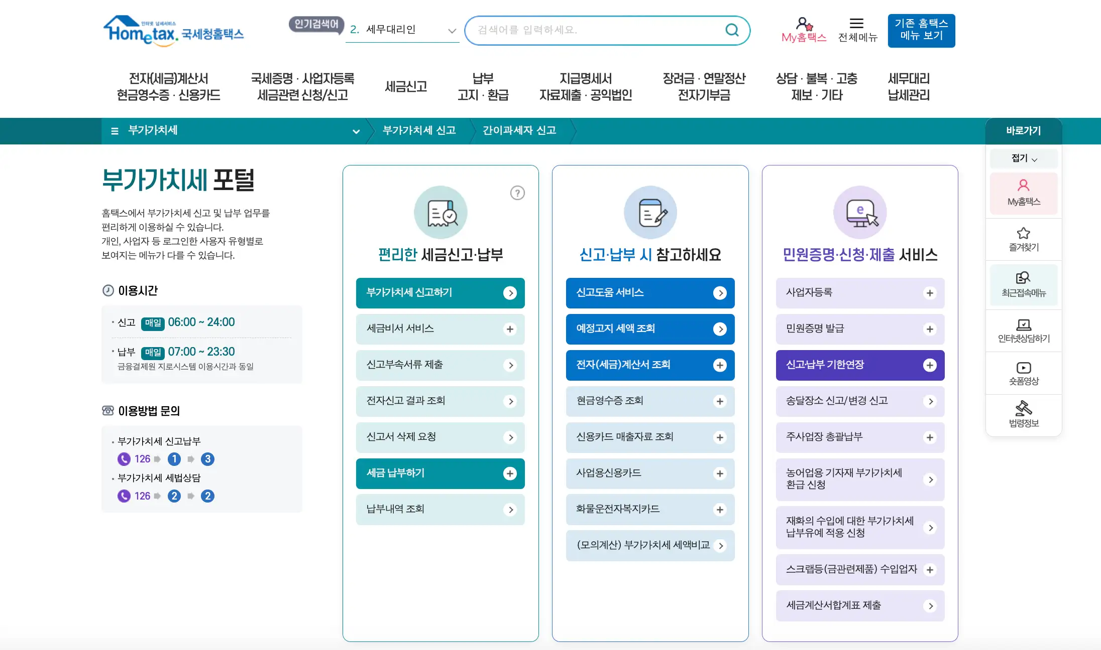Open My홈택스 from the header
The image size is (1101, 650).
tap(804, 30)
